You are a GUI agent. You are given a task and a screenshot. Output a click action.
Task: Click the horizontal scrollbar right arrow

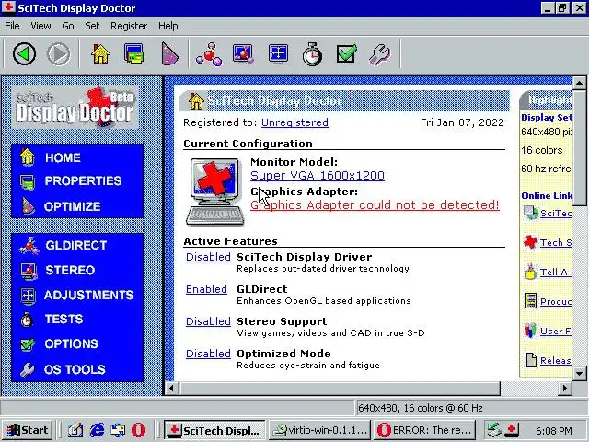[x=564, y=389]
